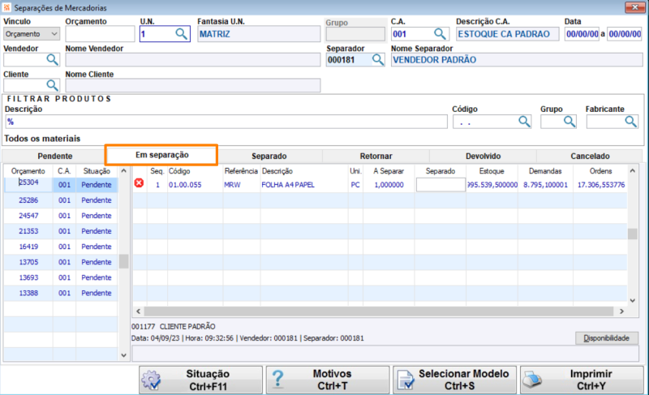Image resolution: width=649 pixels, height=395 pixels.
Task: Select orçamento 13388 in the list
Action: tap(28, 293)
